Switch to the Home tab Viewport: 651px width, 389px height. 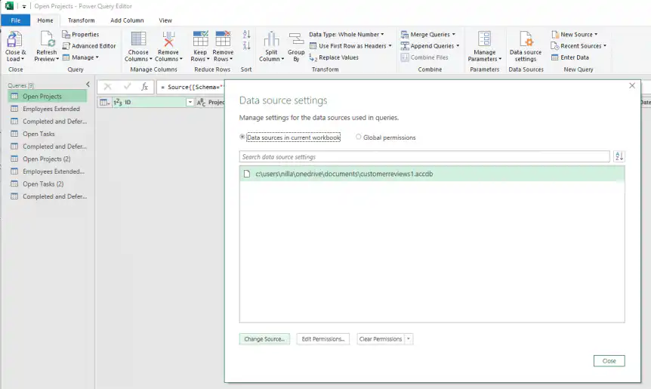tap(45, 20)
